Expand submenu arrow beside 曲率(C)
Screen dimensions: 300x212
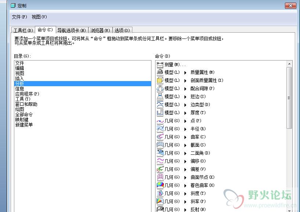185,137
